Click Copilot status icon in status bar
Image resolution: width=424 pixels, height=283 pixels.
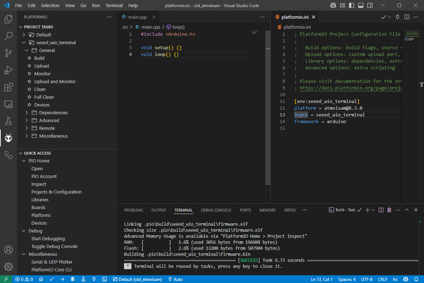pos(406,279)
